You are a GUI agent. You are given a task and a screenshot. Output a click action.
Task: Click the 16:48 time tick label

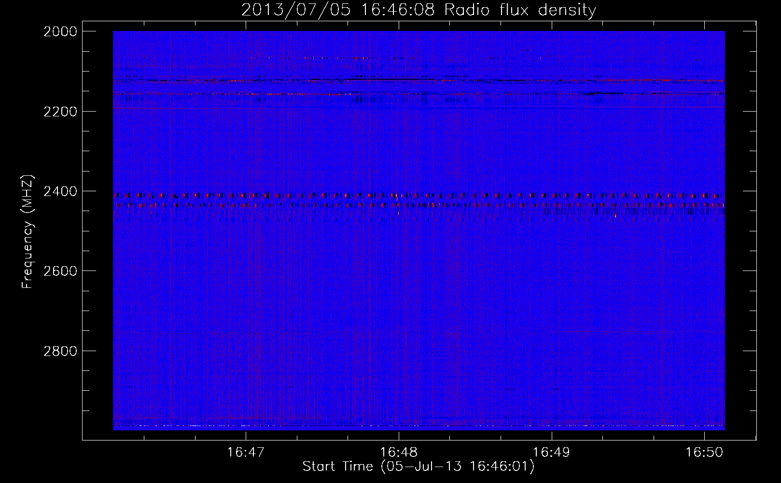(x=399, y=452)
